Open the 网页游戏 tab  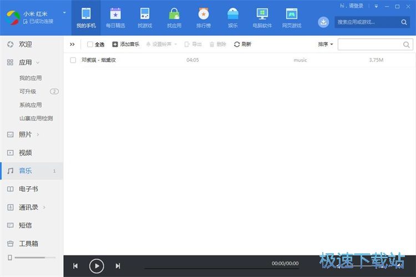point(292,18)
